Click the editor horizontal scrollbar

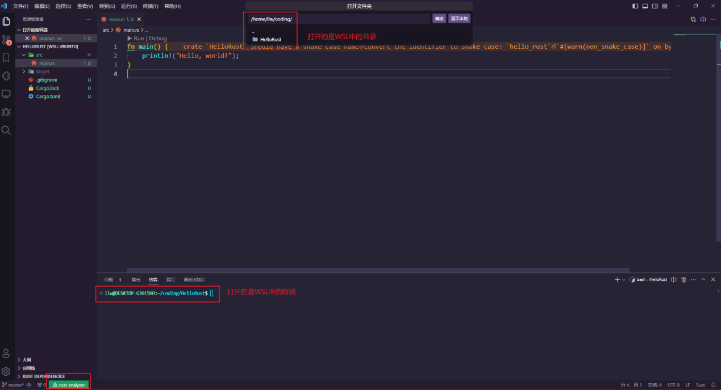coord(378,271)
